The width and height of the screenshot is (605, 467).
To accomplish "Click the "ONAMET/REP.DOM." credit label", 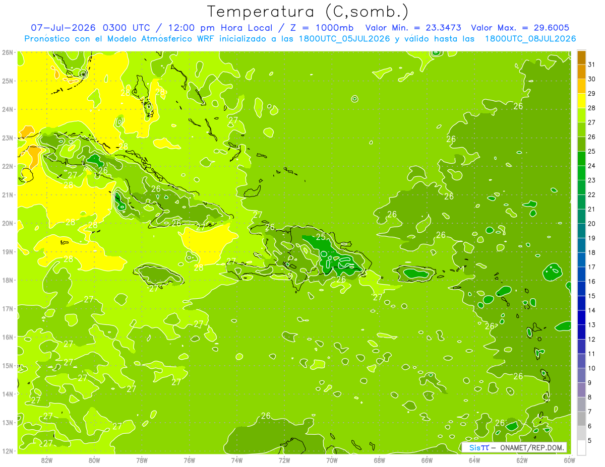I will pos(532,447).
